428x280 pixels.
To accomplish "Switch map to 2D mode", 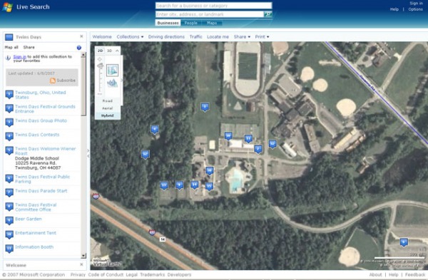I will point(101,51).
